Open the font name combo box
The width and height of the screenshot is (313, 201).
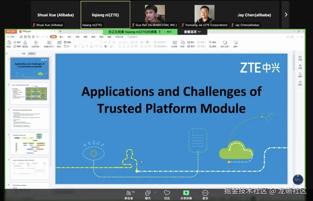click(x=83, y=42)
